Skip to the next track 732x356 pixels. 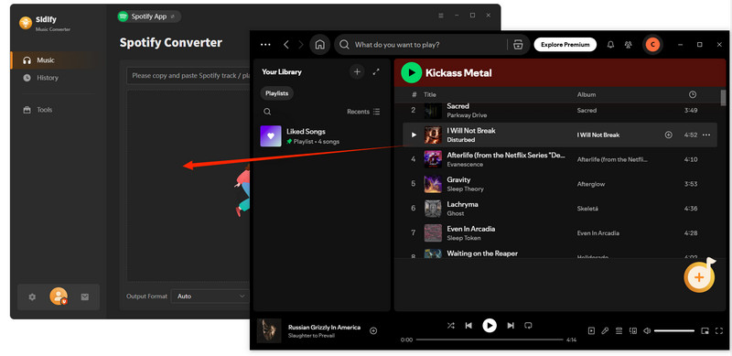[511, 326]
